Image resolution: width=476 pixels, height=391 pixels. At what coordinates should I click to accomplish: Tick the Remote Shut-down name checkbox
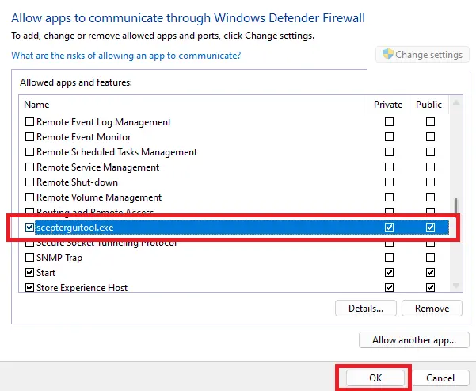coord(29,182)
